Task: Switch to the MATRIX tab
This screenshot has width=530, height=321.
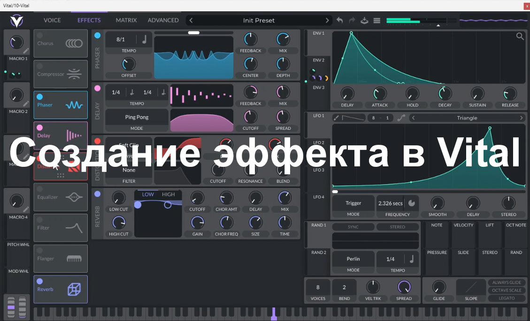Action: click(x=126, y=20)
